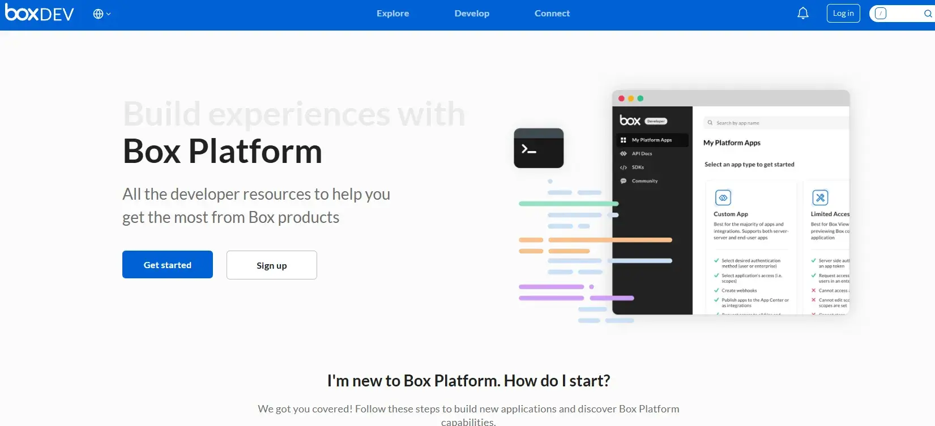Screen dimensions: 935x426
Task: Focus the header search field
Action: point(902,14)
